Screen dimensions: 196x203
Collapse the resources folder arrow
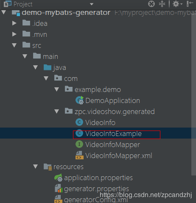(x=36, y=167)
